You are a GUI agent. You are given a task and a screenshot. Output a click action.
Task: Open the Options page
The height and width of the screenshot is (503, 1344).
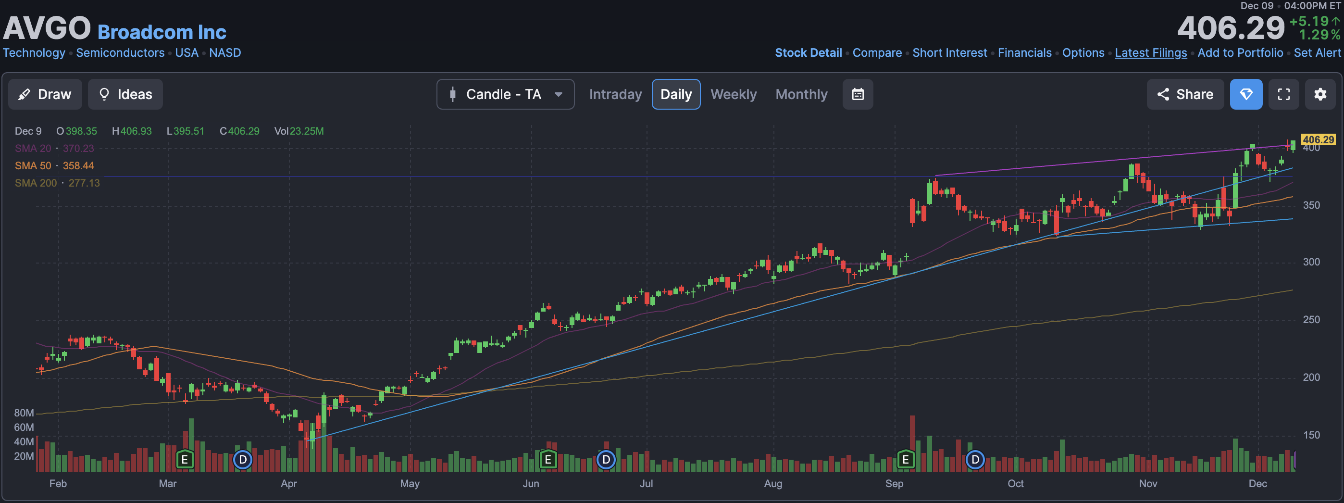pyautogui.click(x=1083, y=53)
